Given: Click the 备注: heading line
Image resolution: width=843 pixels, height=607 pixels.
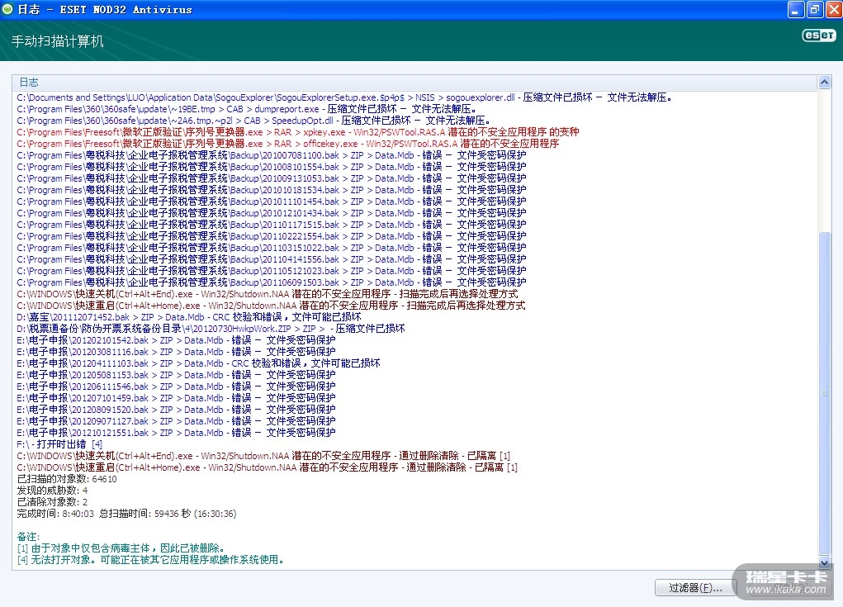Looking at the screenshot, I should 28,537.
